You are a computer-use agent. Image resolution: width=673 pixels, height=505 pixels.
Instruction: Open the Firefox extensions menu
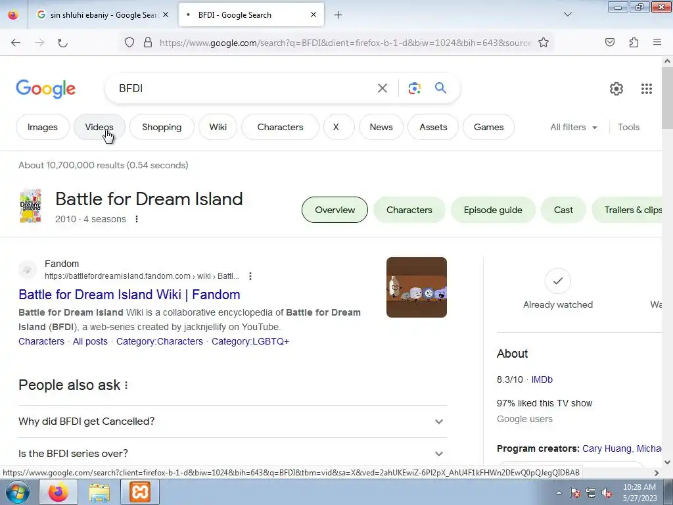(x=634, y=42)
